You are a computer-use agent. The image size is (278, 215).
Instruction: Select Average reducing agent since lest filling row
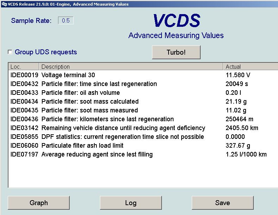[x=143, y=154]
